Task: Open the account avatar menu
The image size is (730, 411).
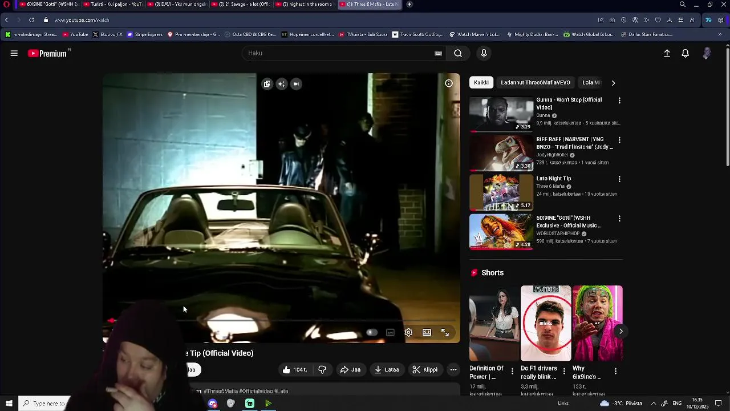Action: [707, 53]
